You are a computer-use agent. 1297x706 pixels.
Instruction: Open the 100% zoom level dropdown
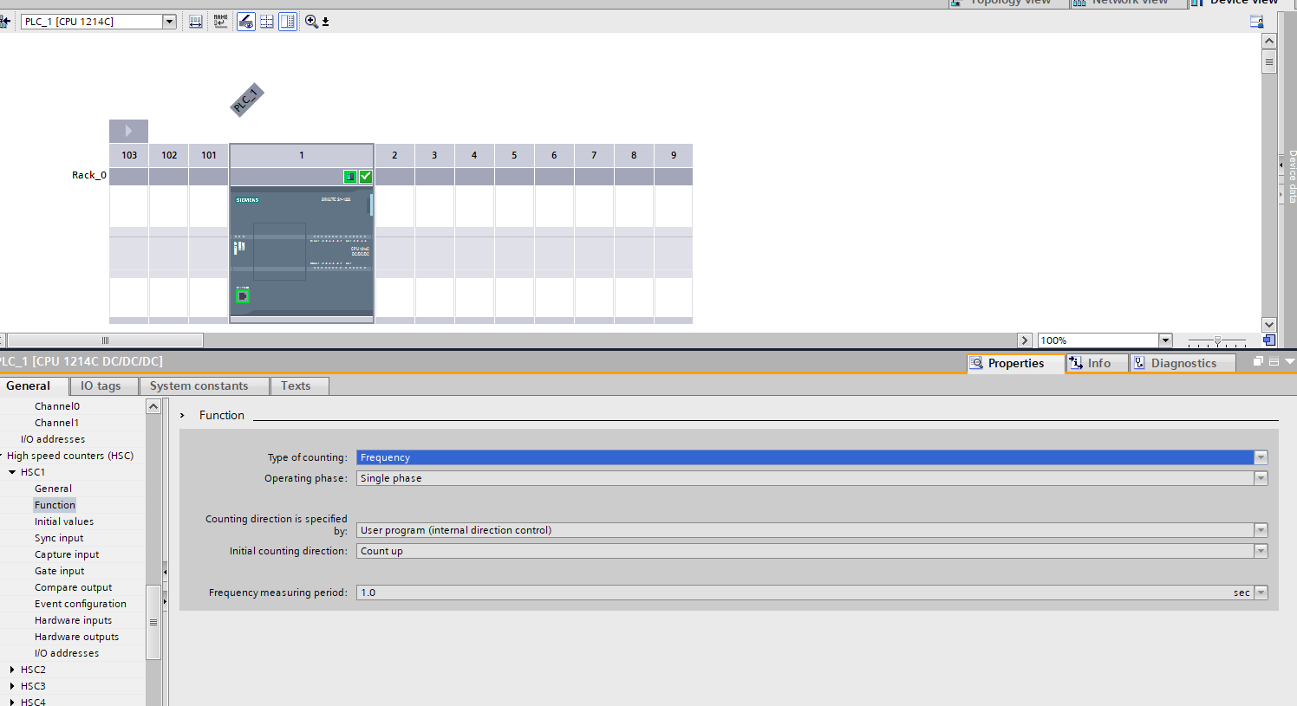point(1165,340)
